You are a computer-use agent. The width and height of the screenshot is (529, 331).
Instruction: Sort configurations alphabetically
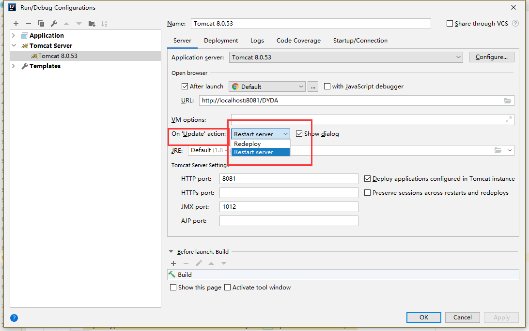point(104,24)
